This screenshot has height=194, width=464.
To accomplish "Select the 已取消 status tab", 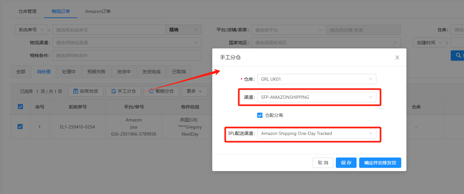I will click(179, 72).
